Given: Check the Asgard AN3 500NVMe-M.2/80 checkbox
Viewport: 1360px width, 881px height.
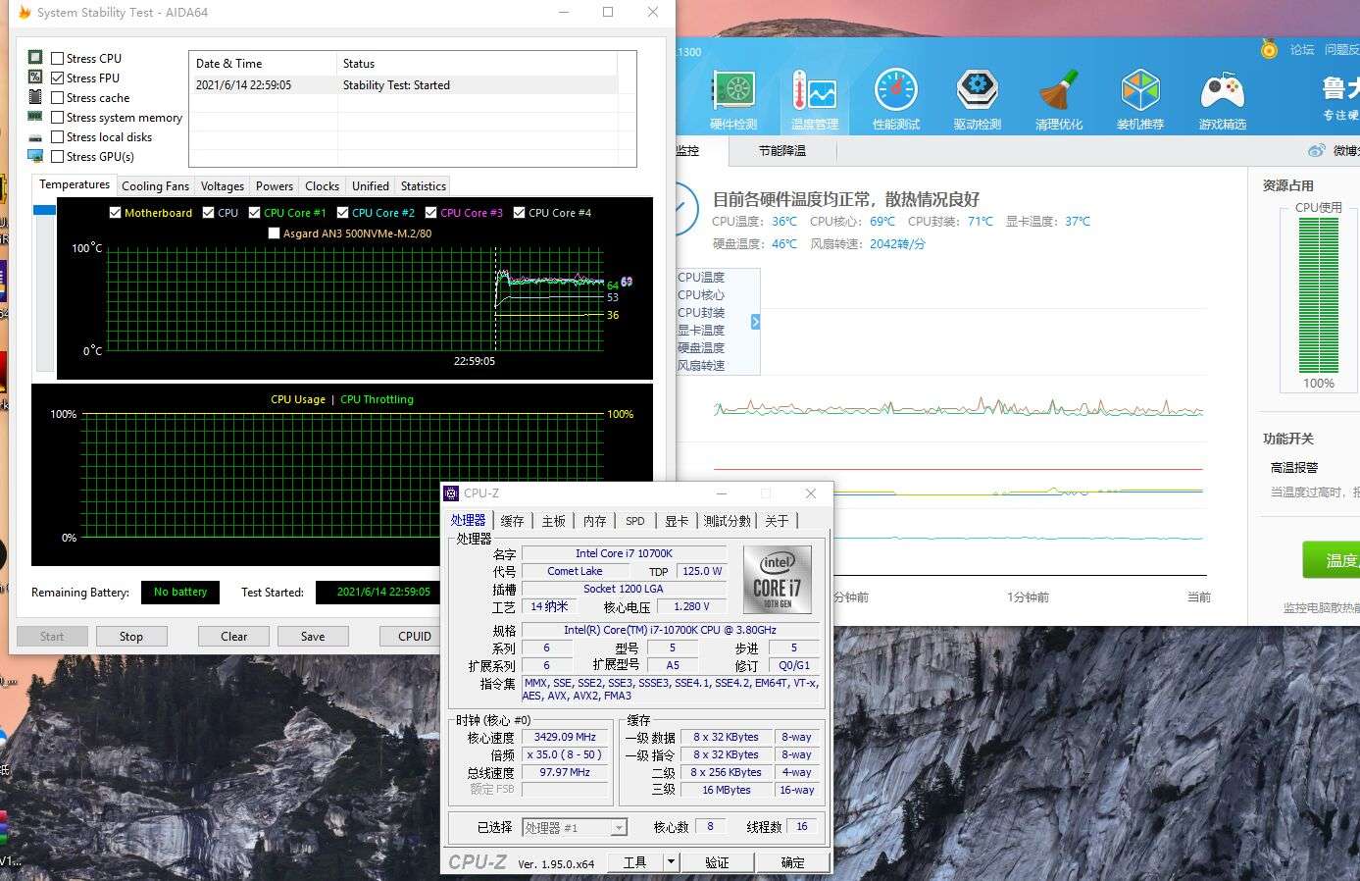Looking at the screenshot, I should point(275,233).
